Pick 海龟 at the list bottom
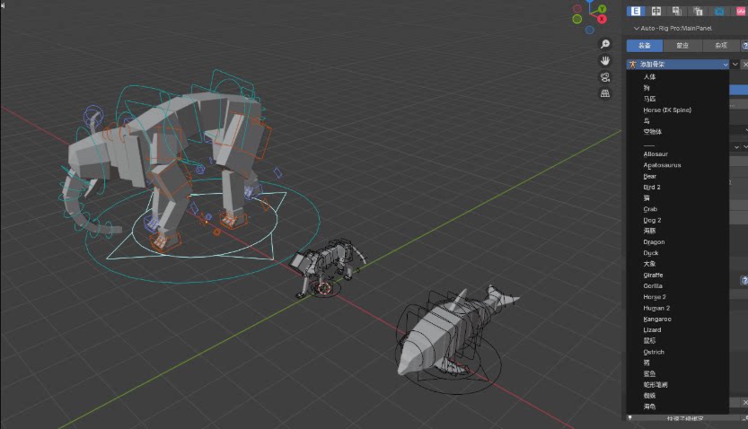This screenshot has width=748, height=429. click(x=649, y=407)
